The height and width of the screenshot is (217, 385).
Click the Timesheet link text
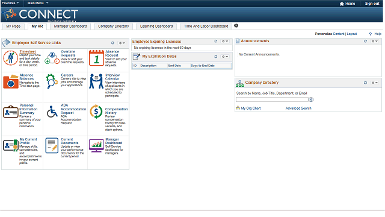coord(28,52)
